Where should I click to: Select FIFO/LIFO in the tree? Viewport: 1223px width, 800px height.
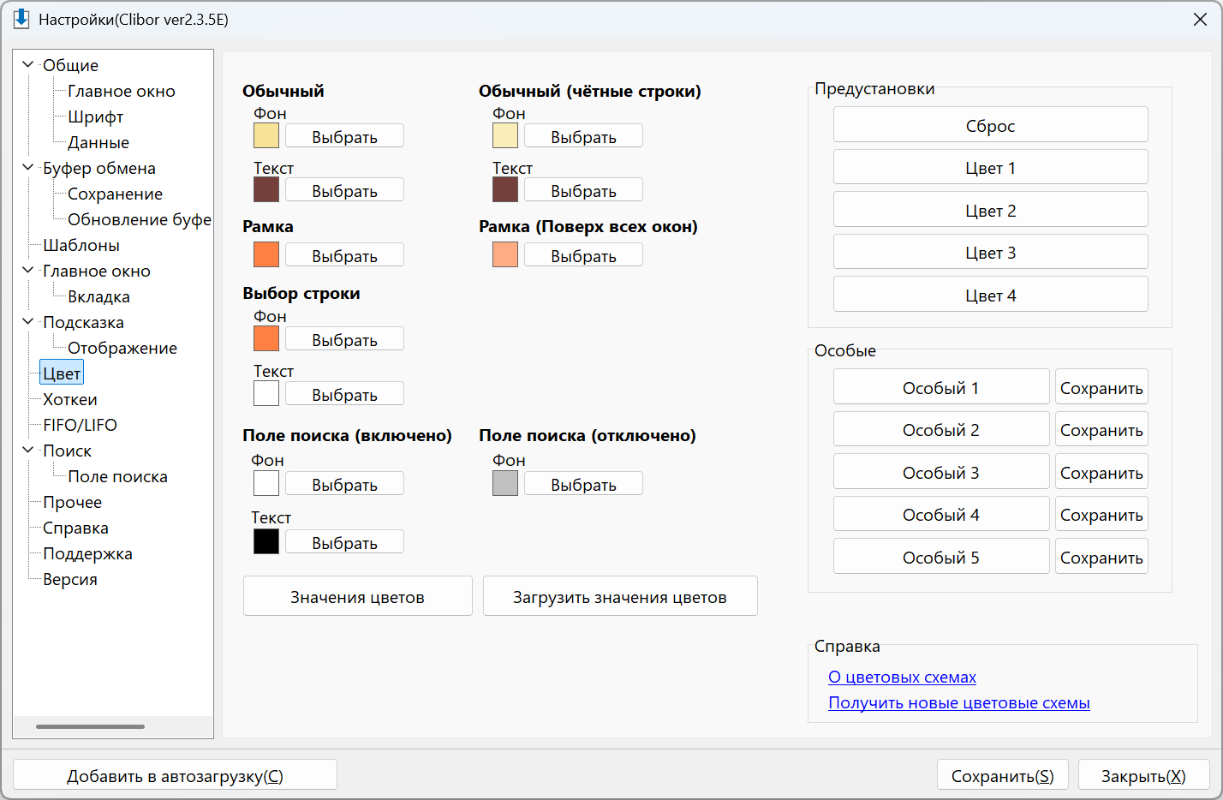pyautogui.click(x=80, y=425)
